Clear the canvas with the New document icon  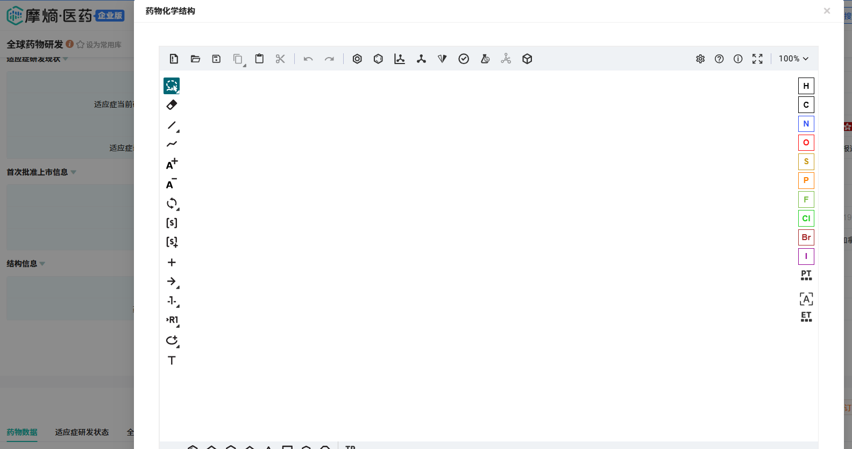coord(174,59)
